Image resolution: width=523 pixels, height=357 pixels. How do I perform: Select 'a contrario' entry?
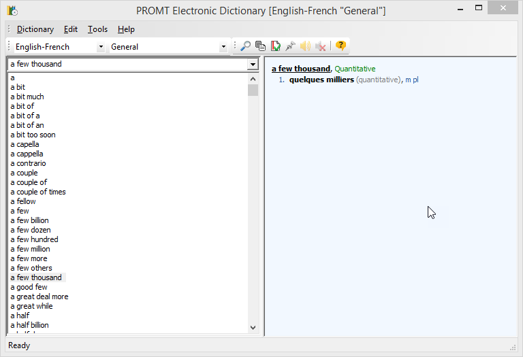(28, 163)
